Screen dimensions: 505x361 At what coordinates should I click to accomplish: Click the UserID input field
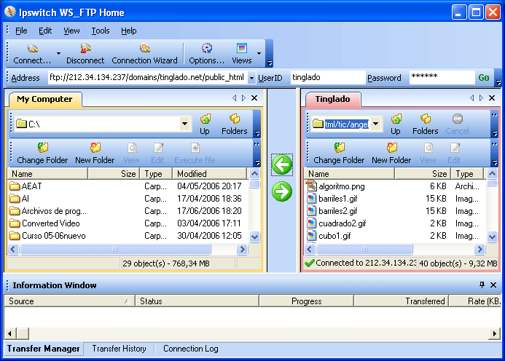click(x=326, y=77)
